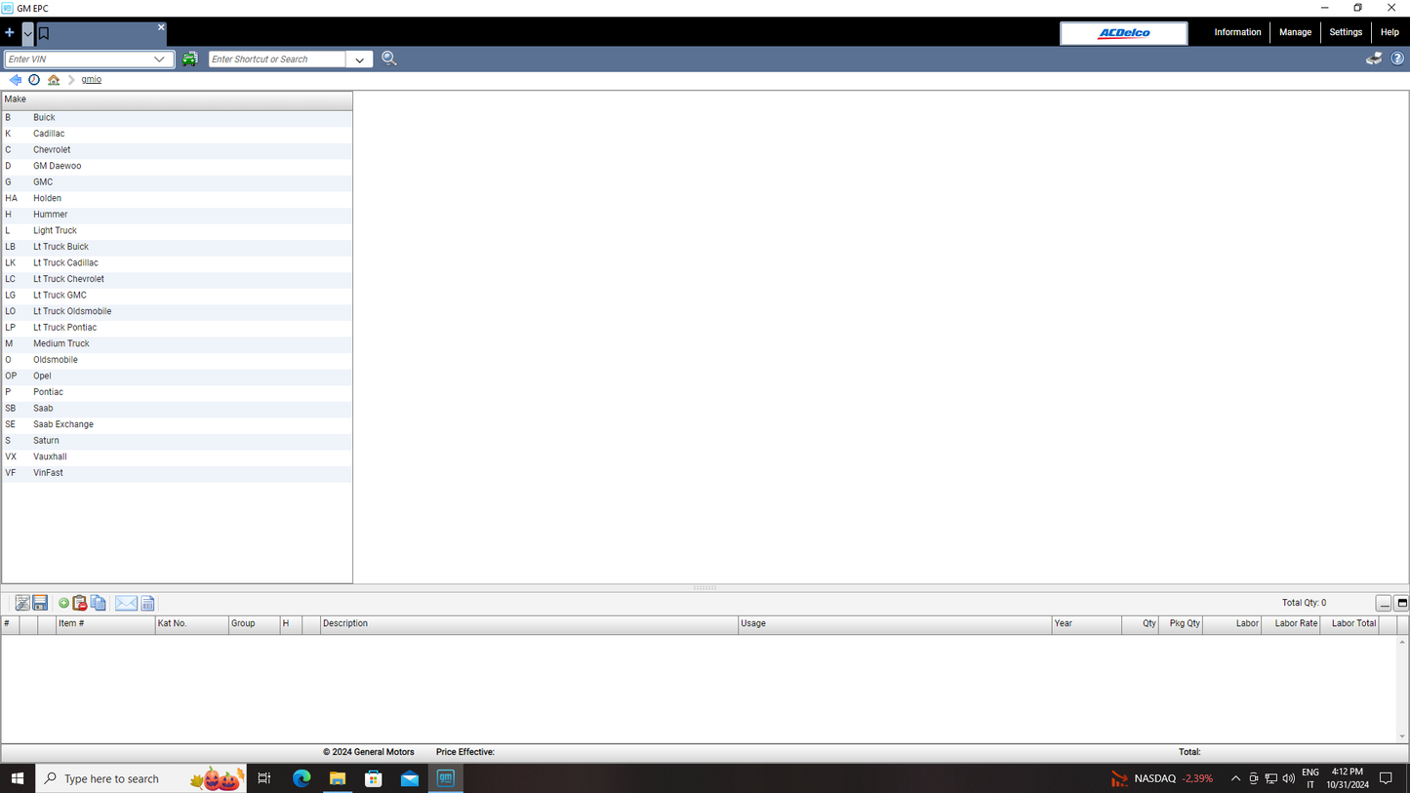The height and width of the screenshot is (793, 1410).
Task: Select the Medium Truck make row
Action: tap(177, 343)
